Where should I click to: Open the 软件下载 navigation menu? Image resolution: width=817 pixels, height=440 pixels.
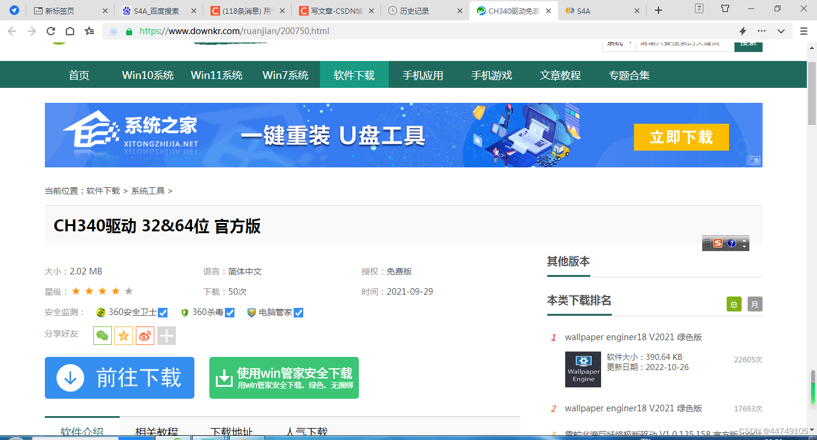click(354, 74)
